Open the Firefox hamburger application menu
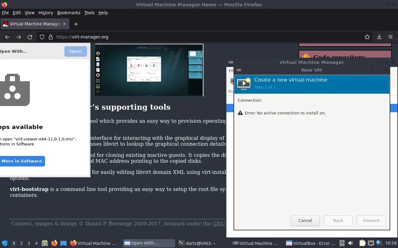 (x=391, y=37)
